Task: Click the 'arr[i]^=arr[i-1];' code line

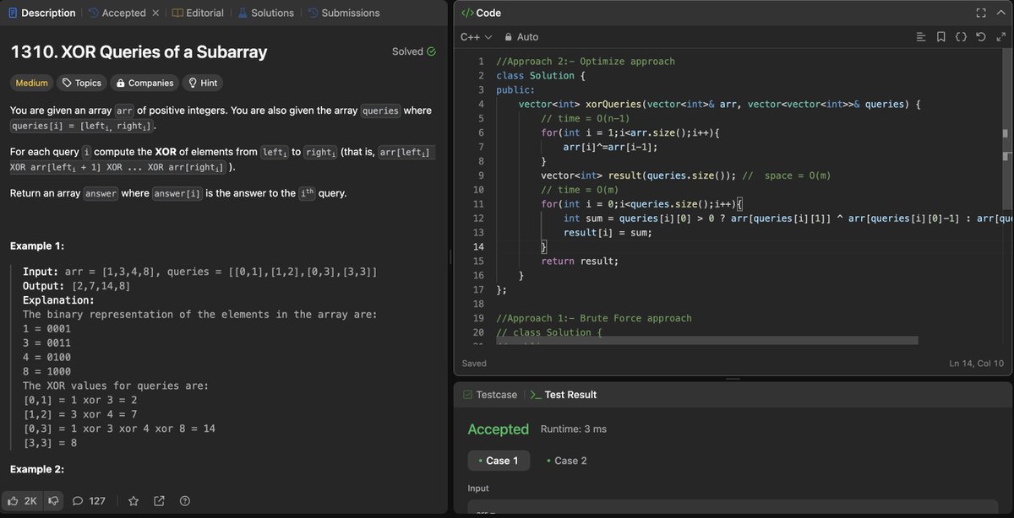Action: pyautogui.click(x=610, y=147)
